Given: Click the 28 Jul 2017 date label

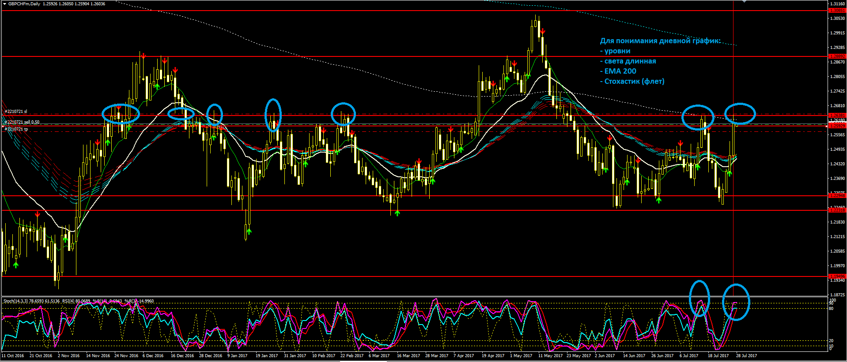Looking at the screenshot, I should tap(746, 355).
